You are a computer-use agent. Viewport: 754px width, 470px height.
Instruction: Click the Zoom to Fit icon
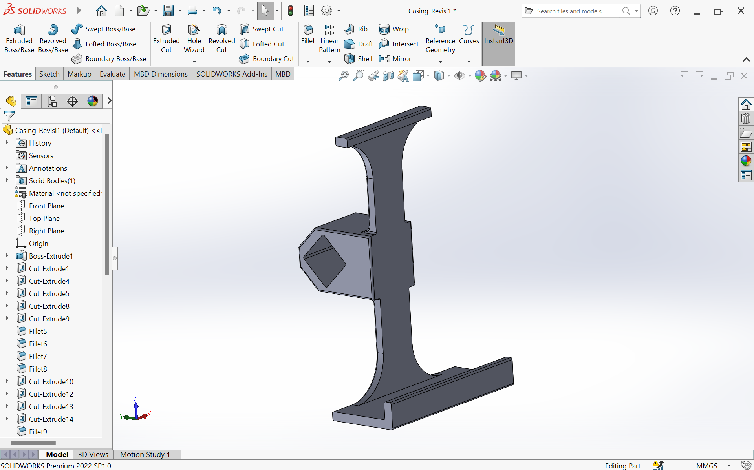click(x=343, y=76)
